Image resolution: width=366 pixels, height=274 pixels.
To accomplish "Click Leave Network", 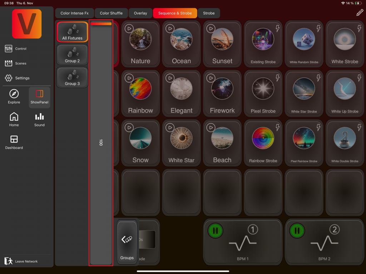I will 21,261.
